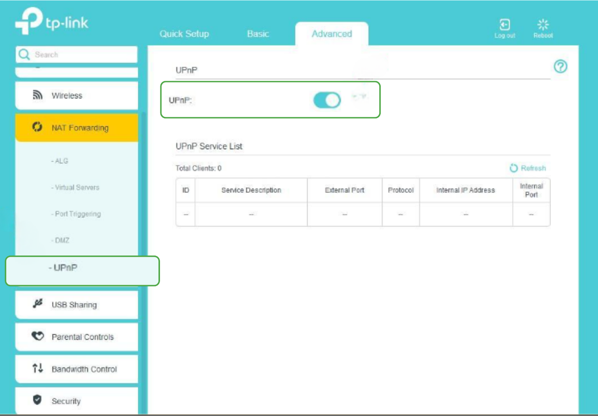Click the ID column header
Viewport: 598px width, 416px height.
pos(186,190)
